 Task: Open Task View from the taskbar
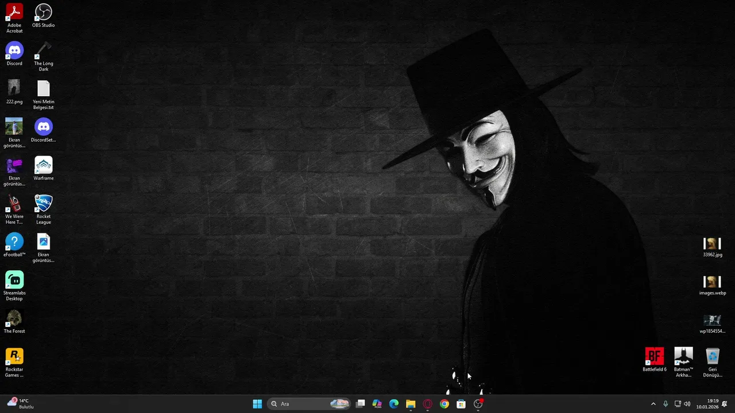(361, 404)
